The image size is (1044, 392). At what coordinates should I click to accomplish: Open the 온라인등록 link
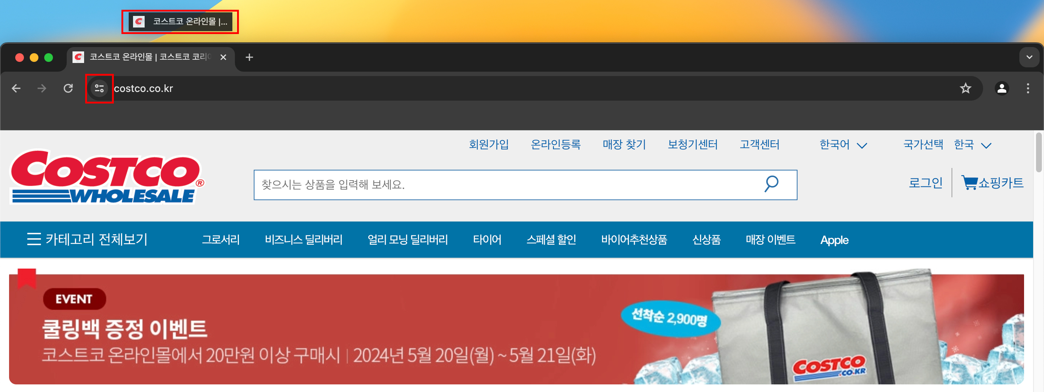[556, 144]
